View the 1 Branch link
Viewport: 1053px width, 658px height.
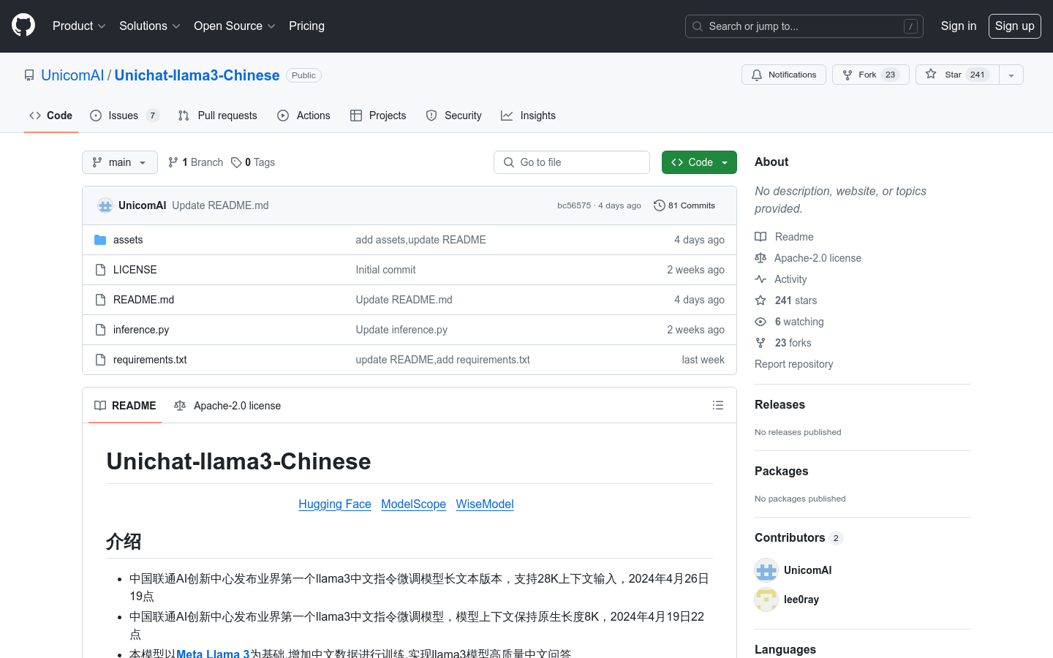(x=195, y=162)
